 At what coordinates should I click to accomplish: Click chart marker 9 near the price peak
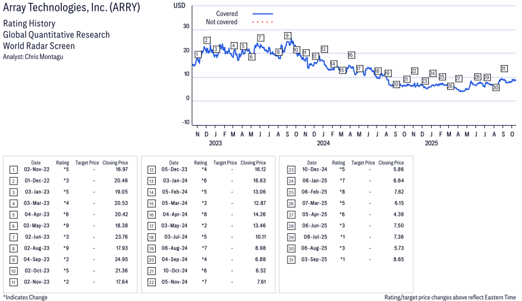287,36
